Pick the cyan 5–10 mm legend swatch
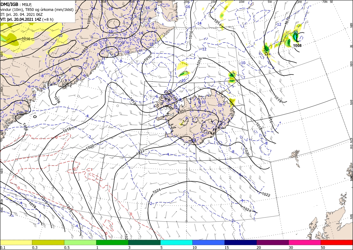Screen dimensions: 353x250 (176, 242)
